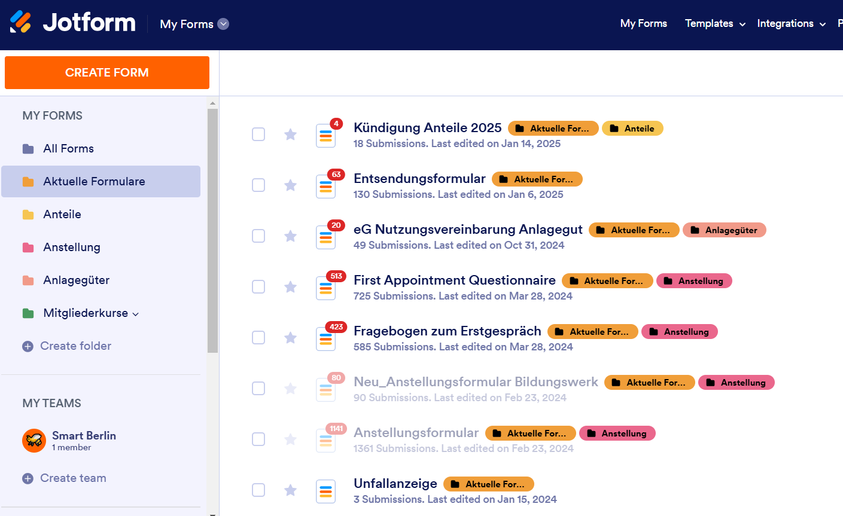Check the Neu_Anstellungsformular Bildungswerk checkbox
The height and width of the screenshot is (516, 843).
point(258,388)
